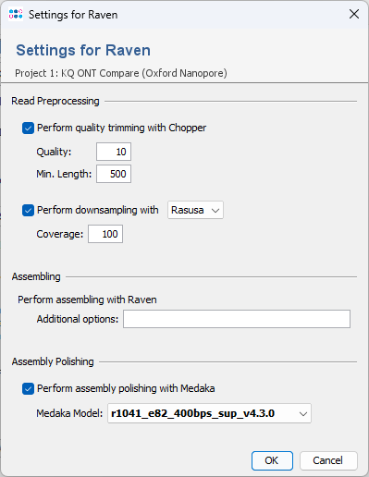Confirm settings with the OK button

[272, 460]
